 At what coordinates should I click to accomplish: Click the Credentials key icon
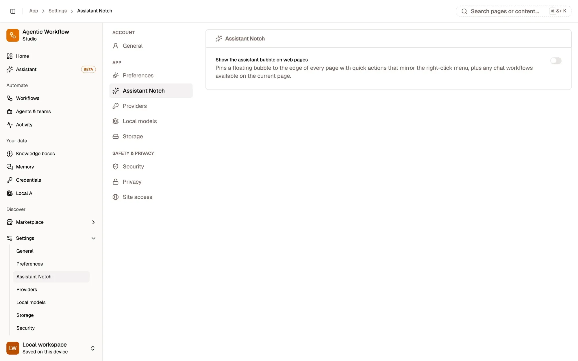point(10,180)
